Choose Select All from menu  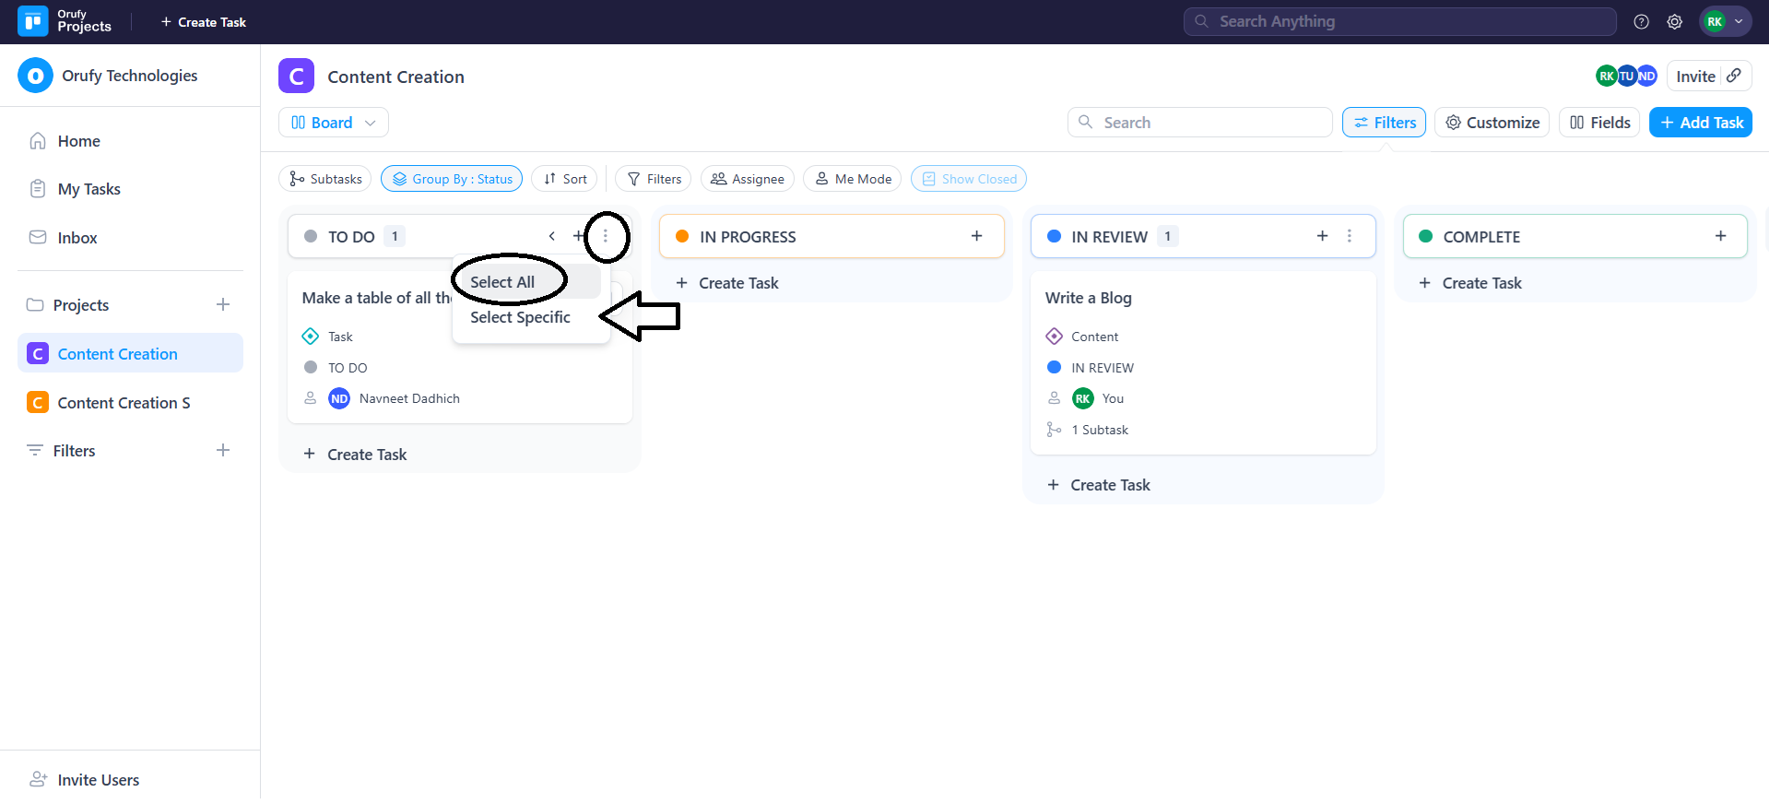coord(502,282)
